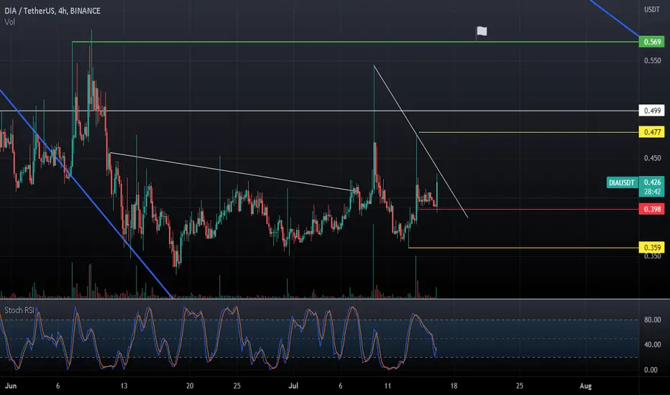Image resolution: width=670 pixels, height=395 pixels.
Task: Select the red 0.398 price label
Action: click(652, 209)
